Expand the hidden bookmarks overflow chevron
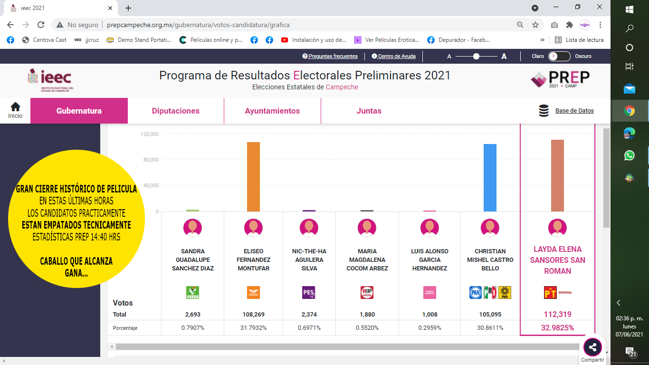649x365 pixels. click(x=543, y=40)
